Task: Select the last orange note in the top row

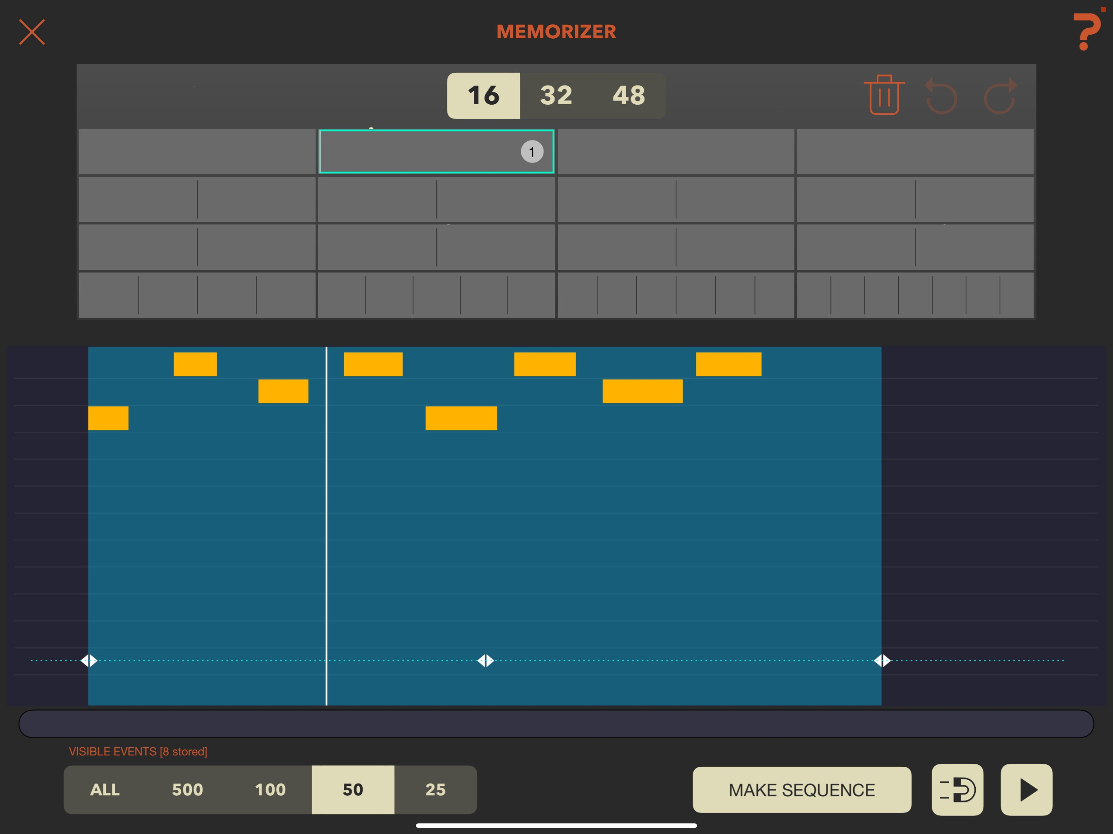Action: point(728,364)
